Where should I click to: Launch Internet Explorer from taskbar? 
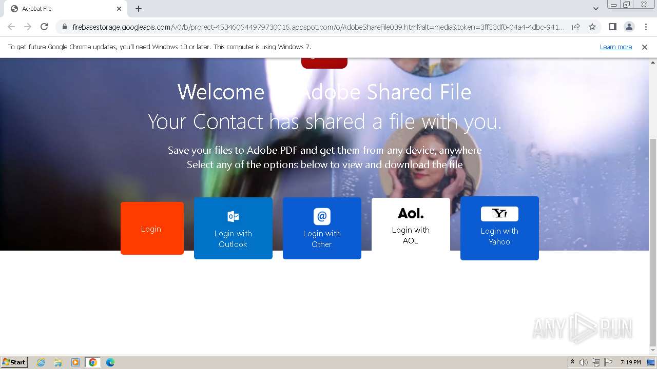41,362
